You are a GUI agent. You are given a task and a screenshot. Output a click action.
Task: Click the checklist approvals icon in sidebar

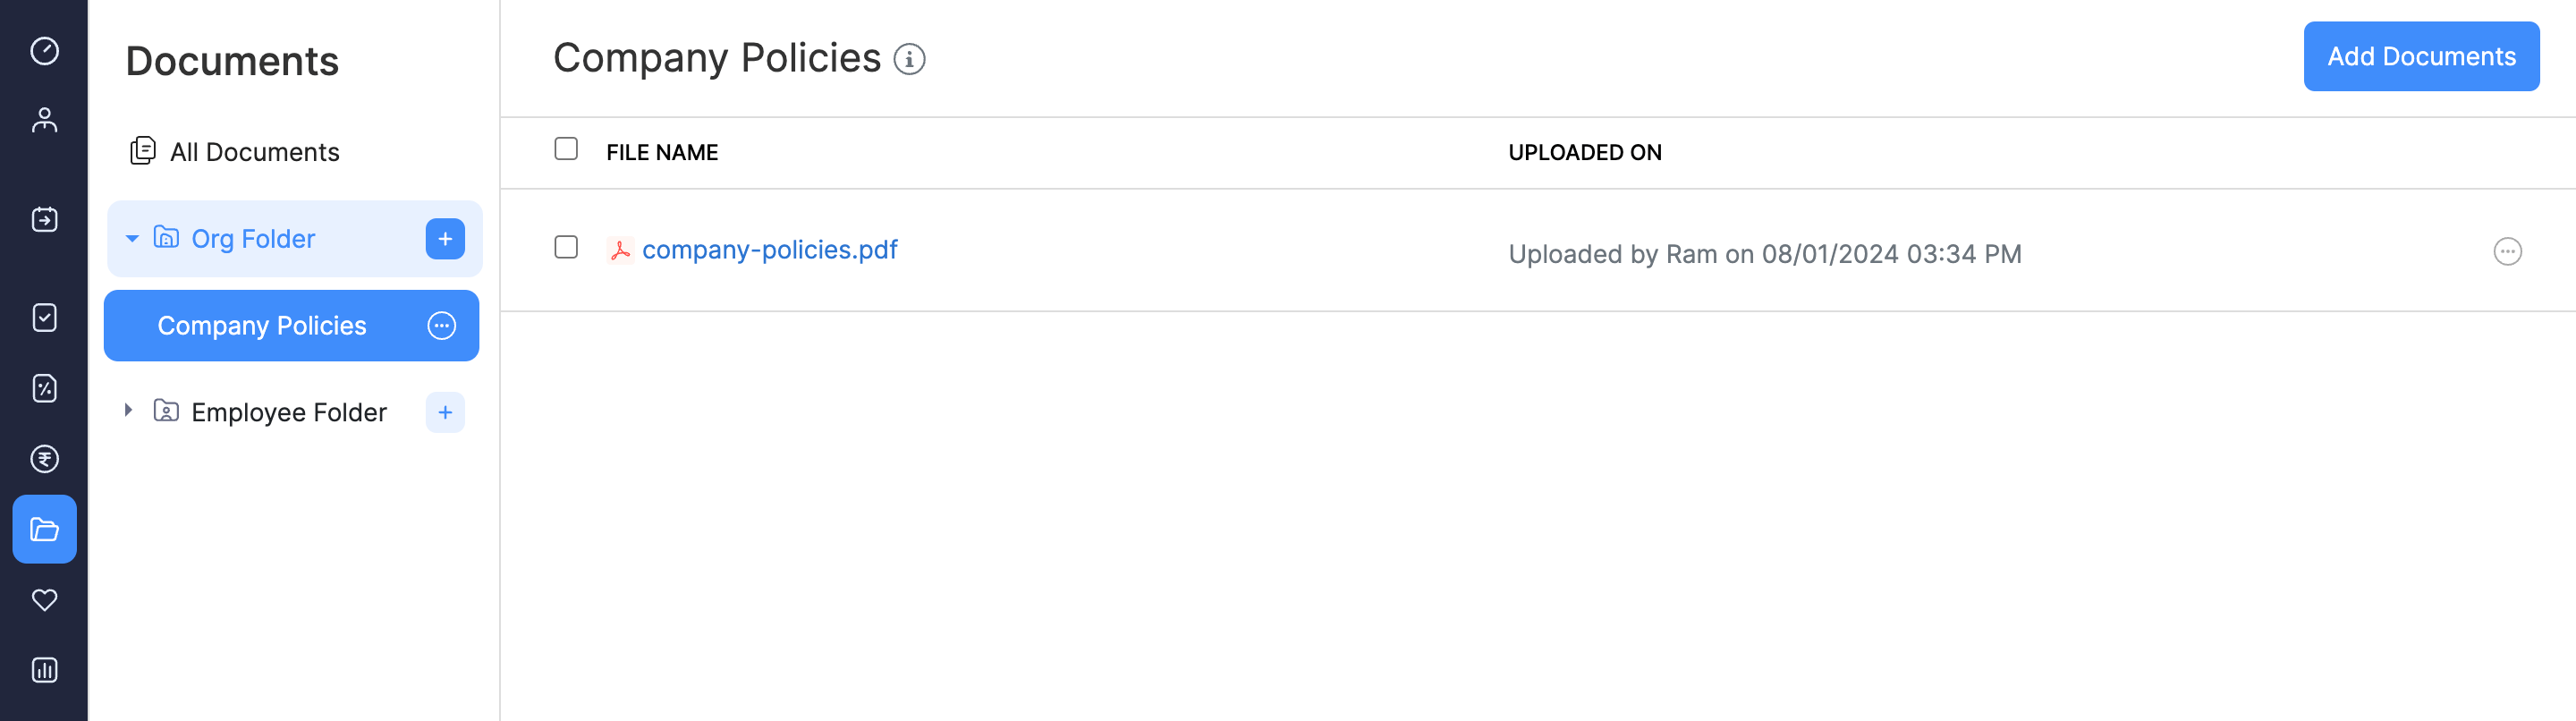point(44,318)
